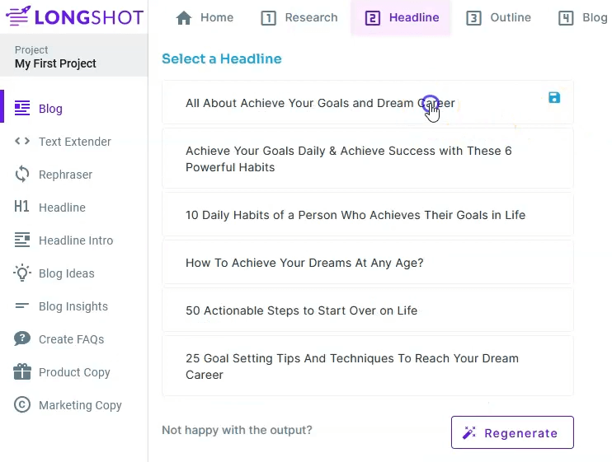Click the Blog Ideas lightbulb icon
Viewport: 612px width, 462px height.
(x=22, y=273)
